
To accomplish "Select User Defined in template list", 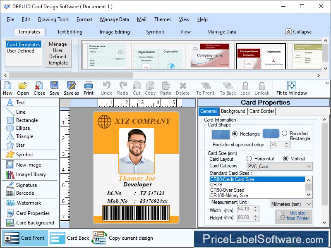I will click(x=20, y=51).
